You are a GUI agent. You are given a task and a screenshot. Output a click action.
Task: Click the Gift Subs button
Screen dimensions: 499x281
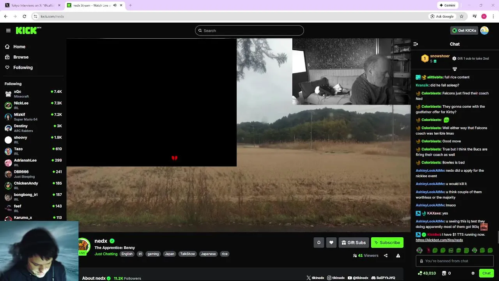[354, 243]
